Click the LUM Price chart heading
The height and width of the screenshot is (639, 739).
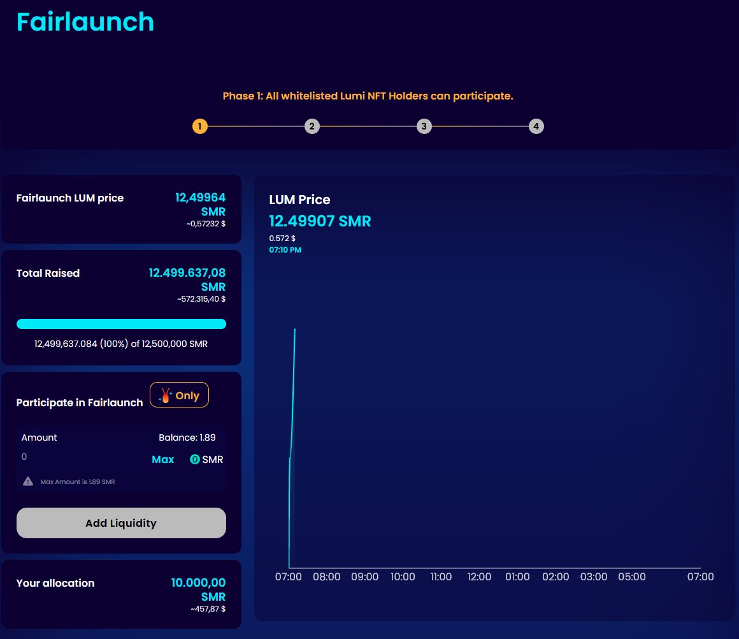(x=300, y=200)
